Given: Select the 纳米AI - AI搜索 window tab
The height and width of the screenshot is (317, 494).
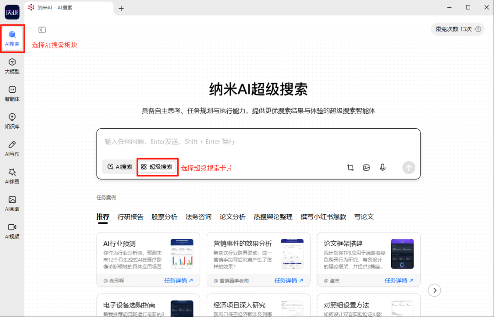Looking at the screenshot, I should coord(69,8).
